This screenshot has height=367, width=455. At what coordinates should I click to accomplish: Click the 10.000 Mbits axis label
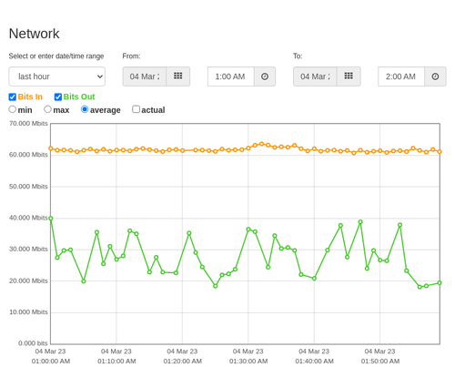(28, 312)
